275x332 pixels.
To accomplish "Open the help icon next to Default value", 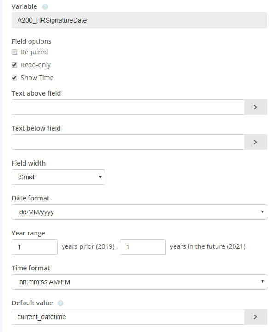I will point(60,303).
